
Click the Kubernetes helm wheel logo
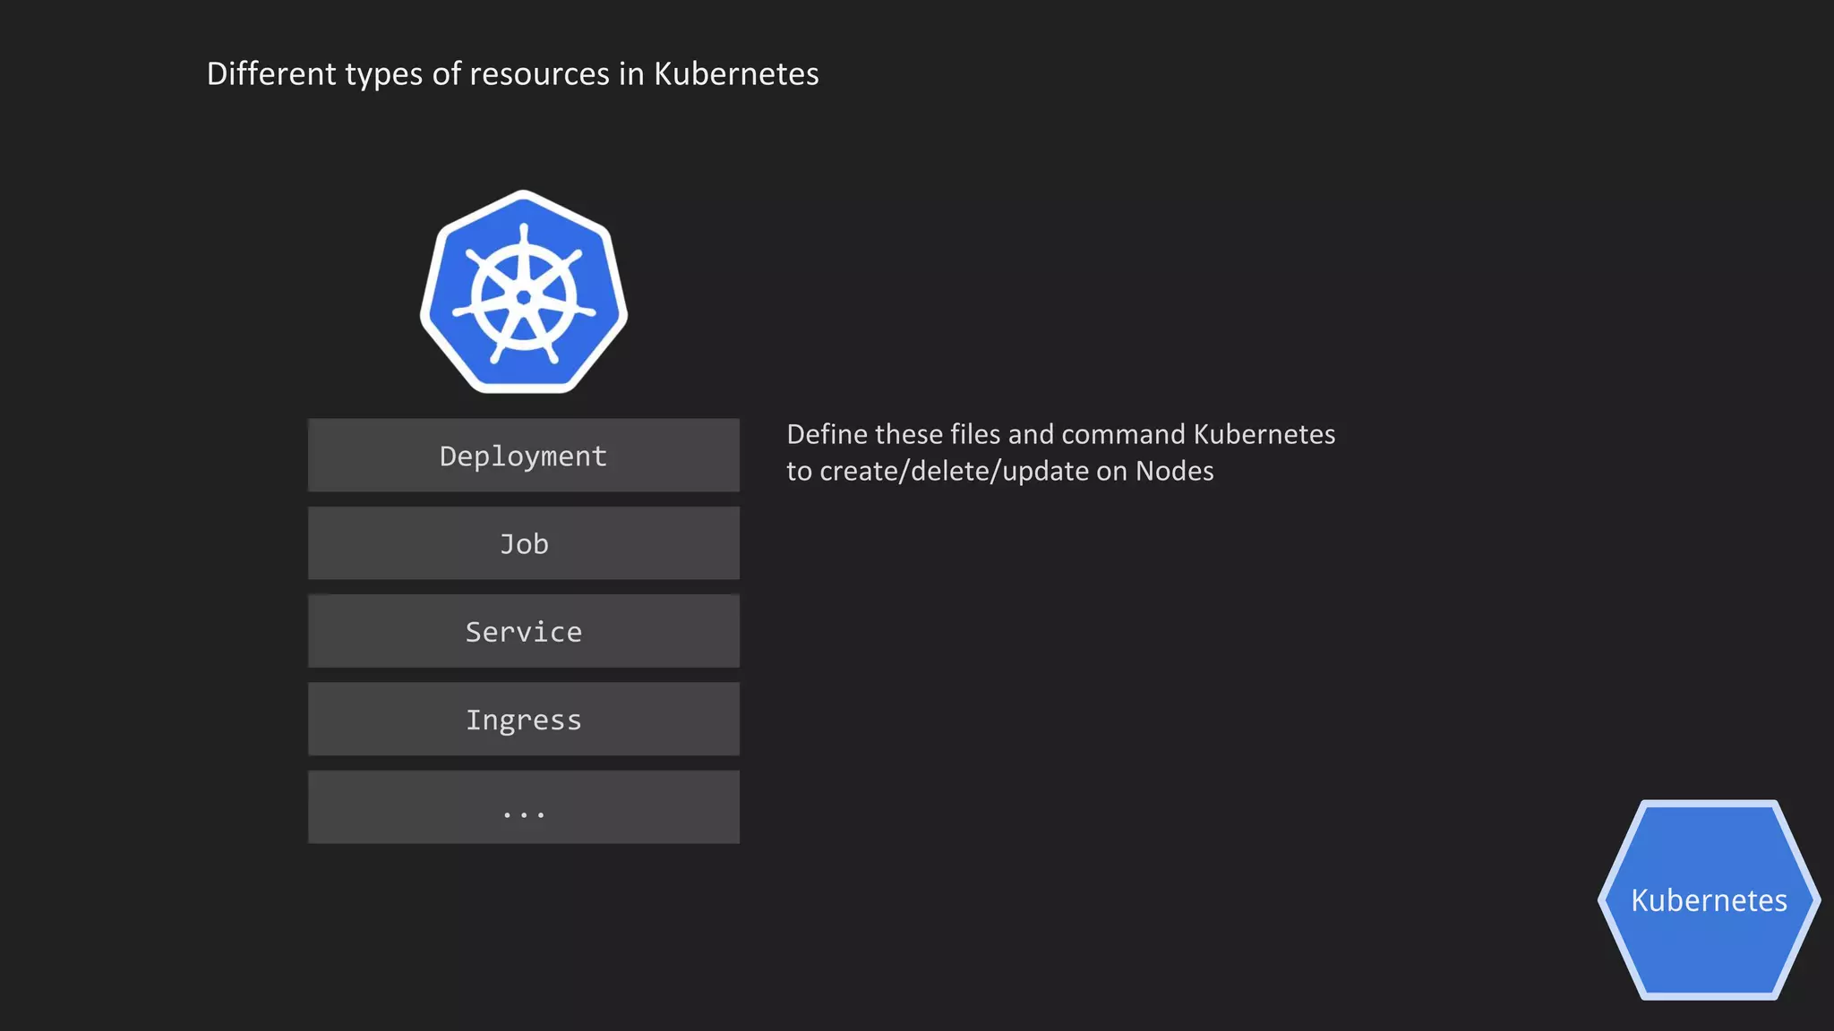[524, 292]
